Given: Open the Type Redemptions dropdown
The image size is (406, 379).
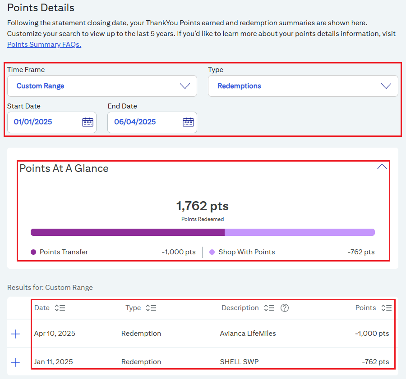Looking at the screenshot, I should pos(303,86).
